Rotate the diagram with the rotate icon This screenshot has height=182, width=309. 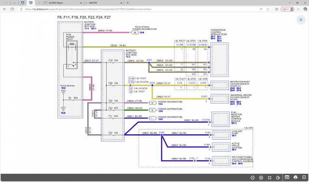[x=278, y=178]
